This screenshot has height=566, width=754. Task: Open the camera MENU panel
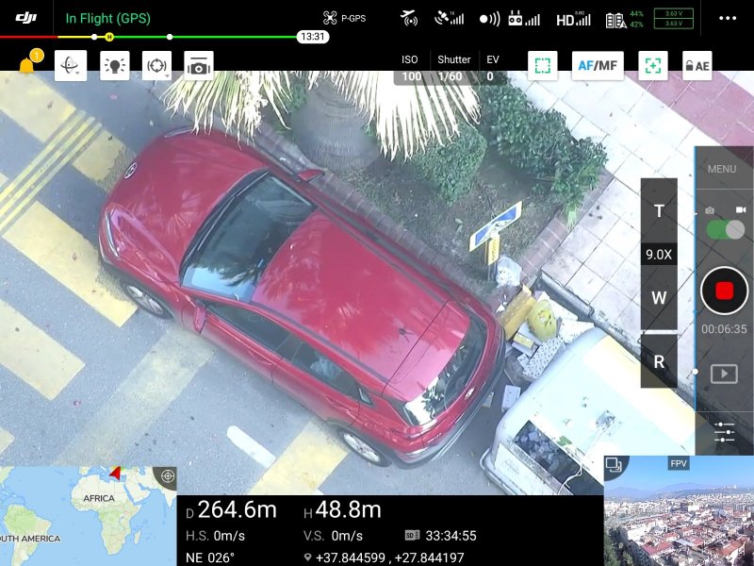click(x=722, y=169)
